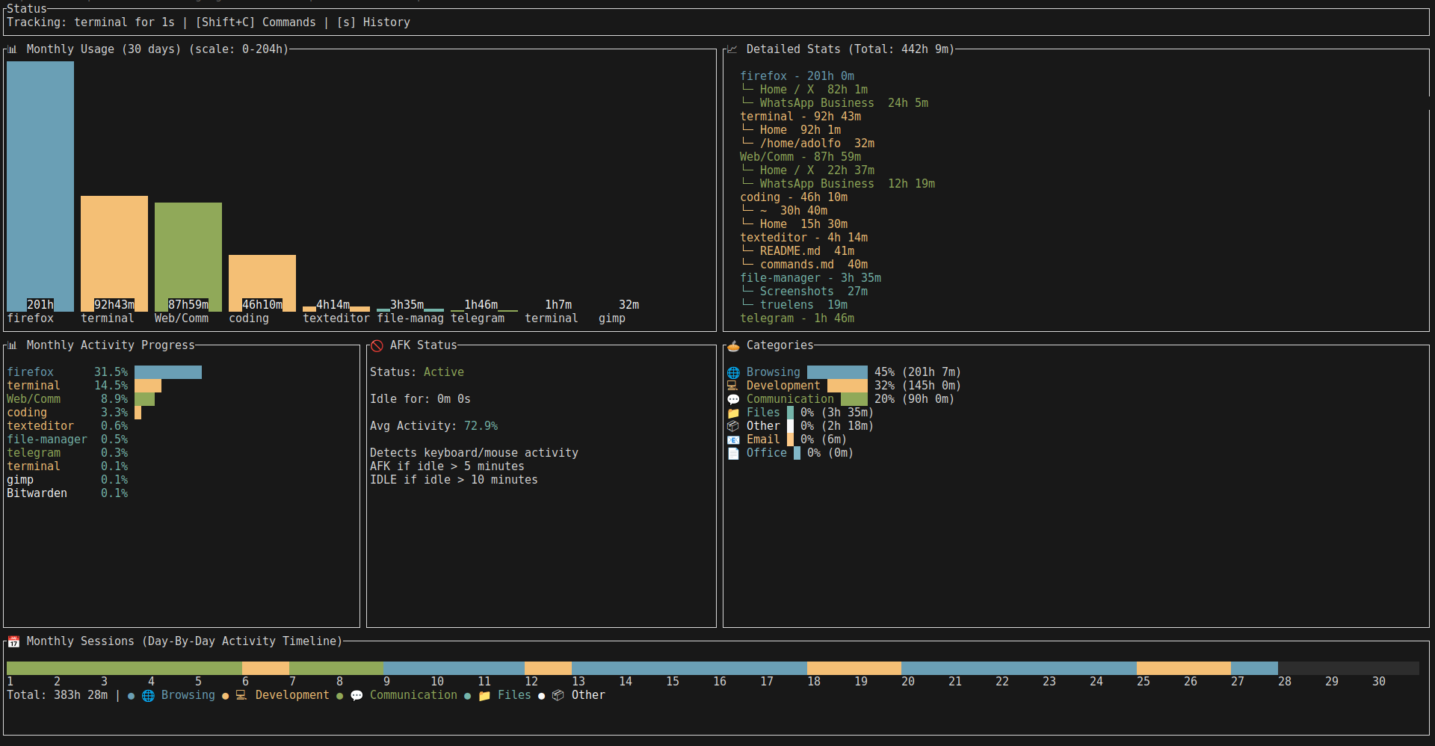Click the Files folder icon in Categories
Viewport: 1435px width, 746px height.
pos(733,413)
